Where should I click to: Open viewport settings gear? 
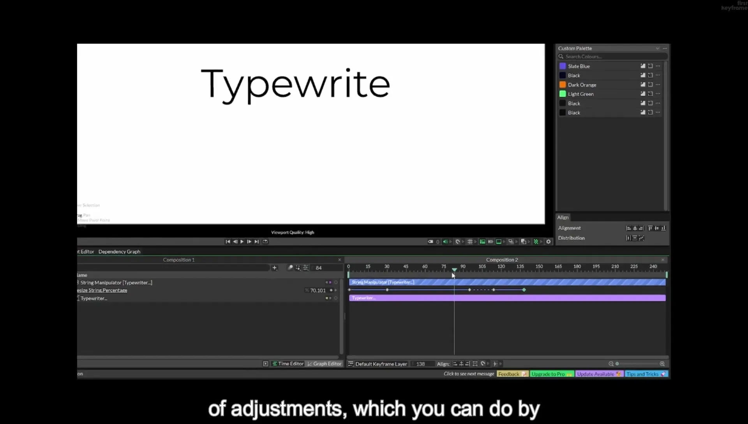tap(549, 242)
